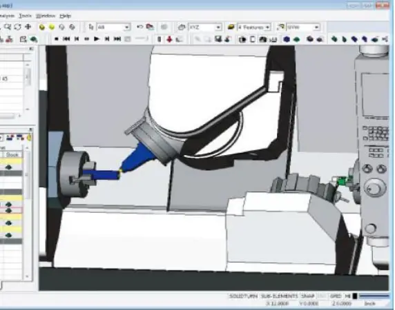
Task: Click the red icon next to undo
Action: 150,27
